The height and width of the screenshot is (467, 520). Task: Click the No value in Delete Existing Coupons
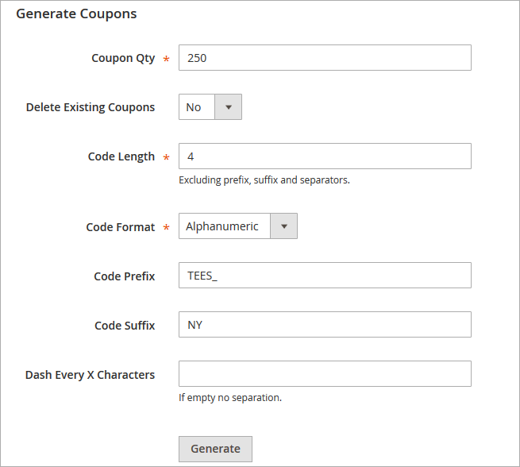(x=195, y=107)
